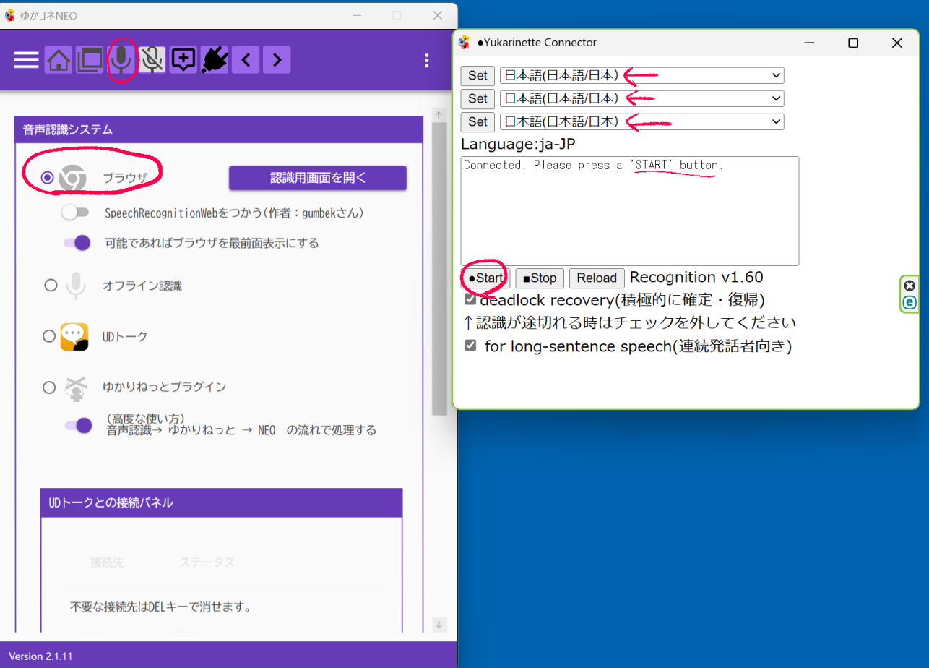The image size is (929, 668).
Task: Click the round X icon on Connector edge
Action: [x=909, y=286]
